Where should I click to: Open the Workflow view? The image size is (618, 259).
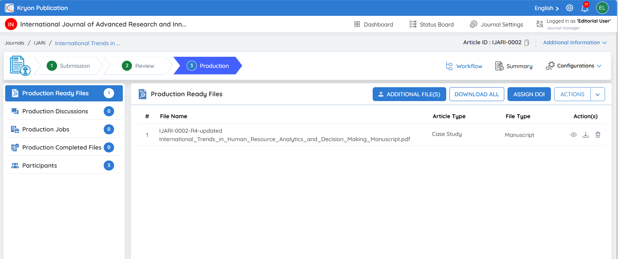(x=464, y=66)
